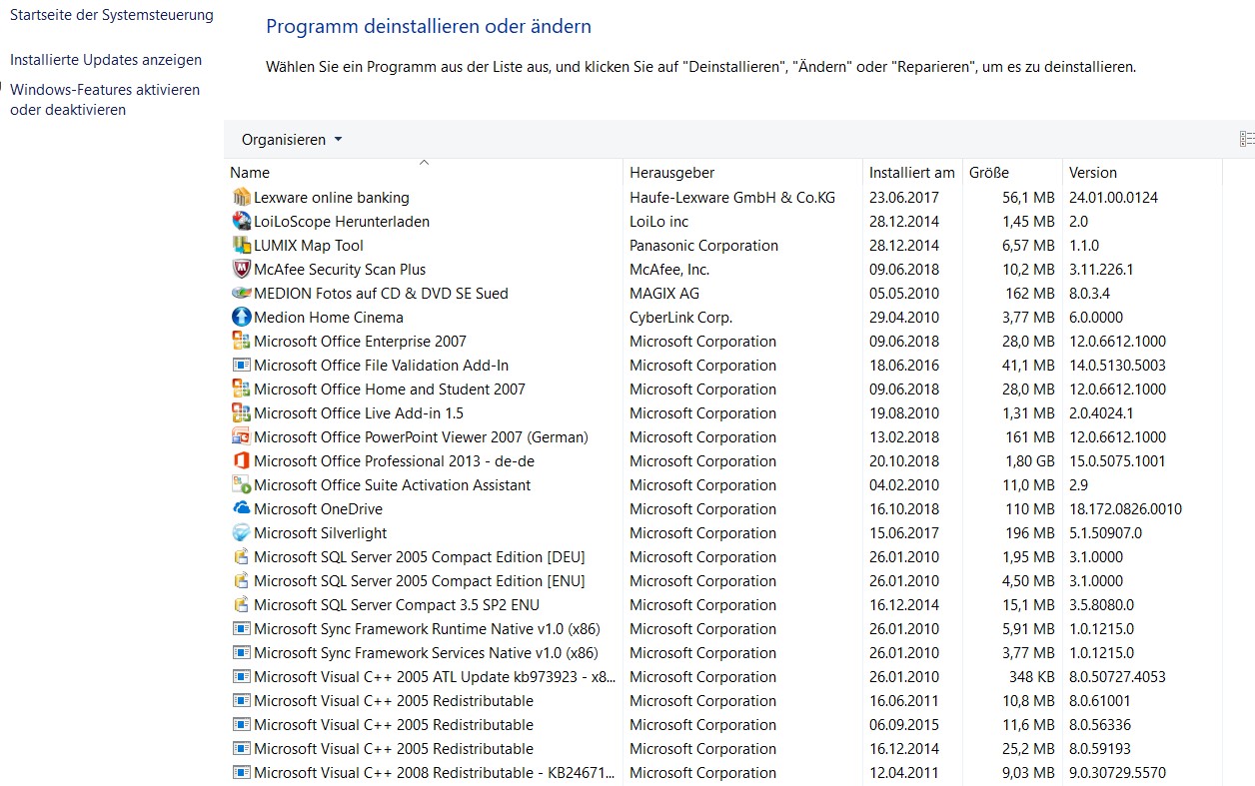This screenshot has width=1255, height=786.
Task: Select the LoiLoScope Herunterladen entry name
Action: (x=342, y=222)
